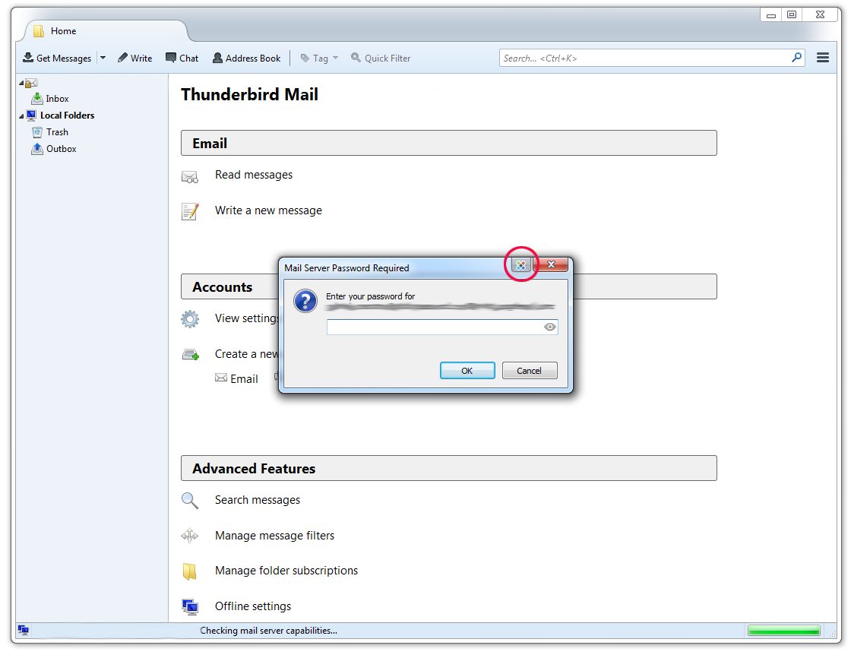Click the folder subscriptions folder icon
The height and width of the screenshot is (658, 851).
point(189,571)
